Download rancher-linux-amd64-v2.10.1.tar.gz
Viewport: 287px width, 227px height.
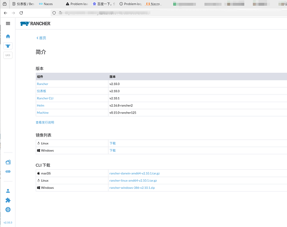[133, 181]
